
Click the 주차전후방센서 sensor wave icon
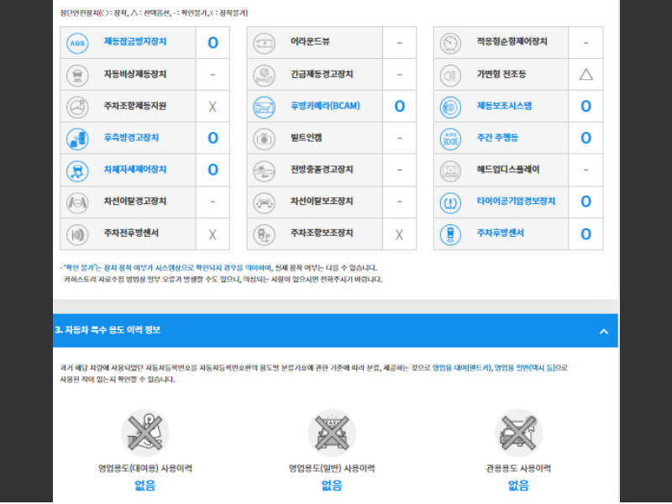(x=77, y=234)
